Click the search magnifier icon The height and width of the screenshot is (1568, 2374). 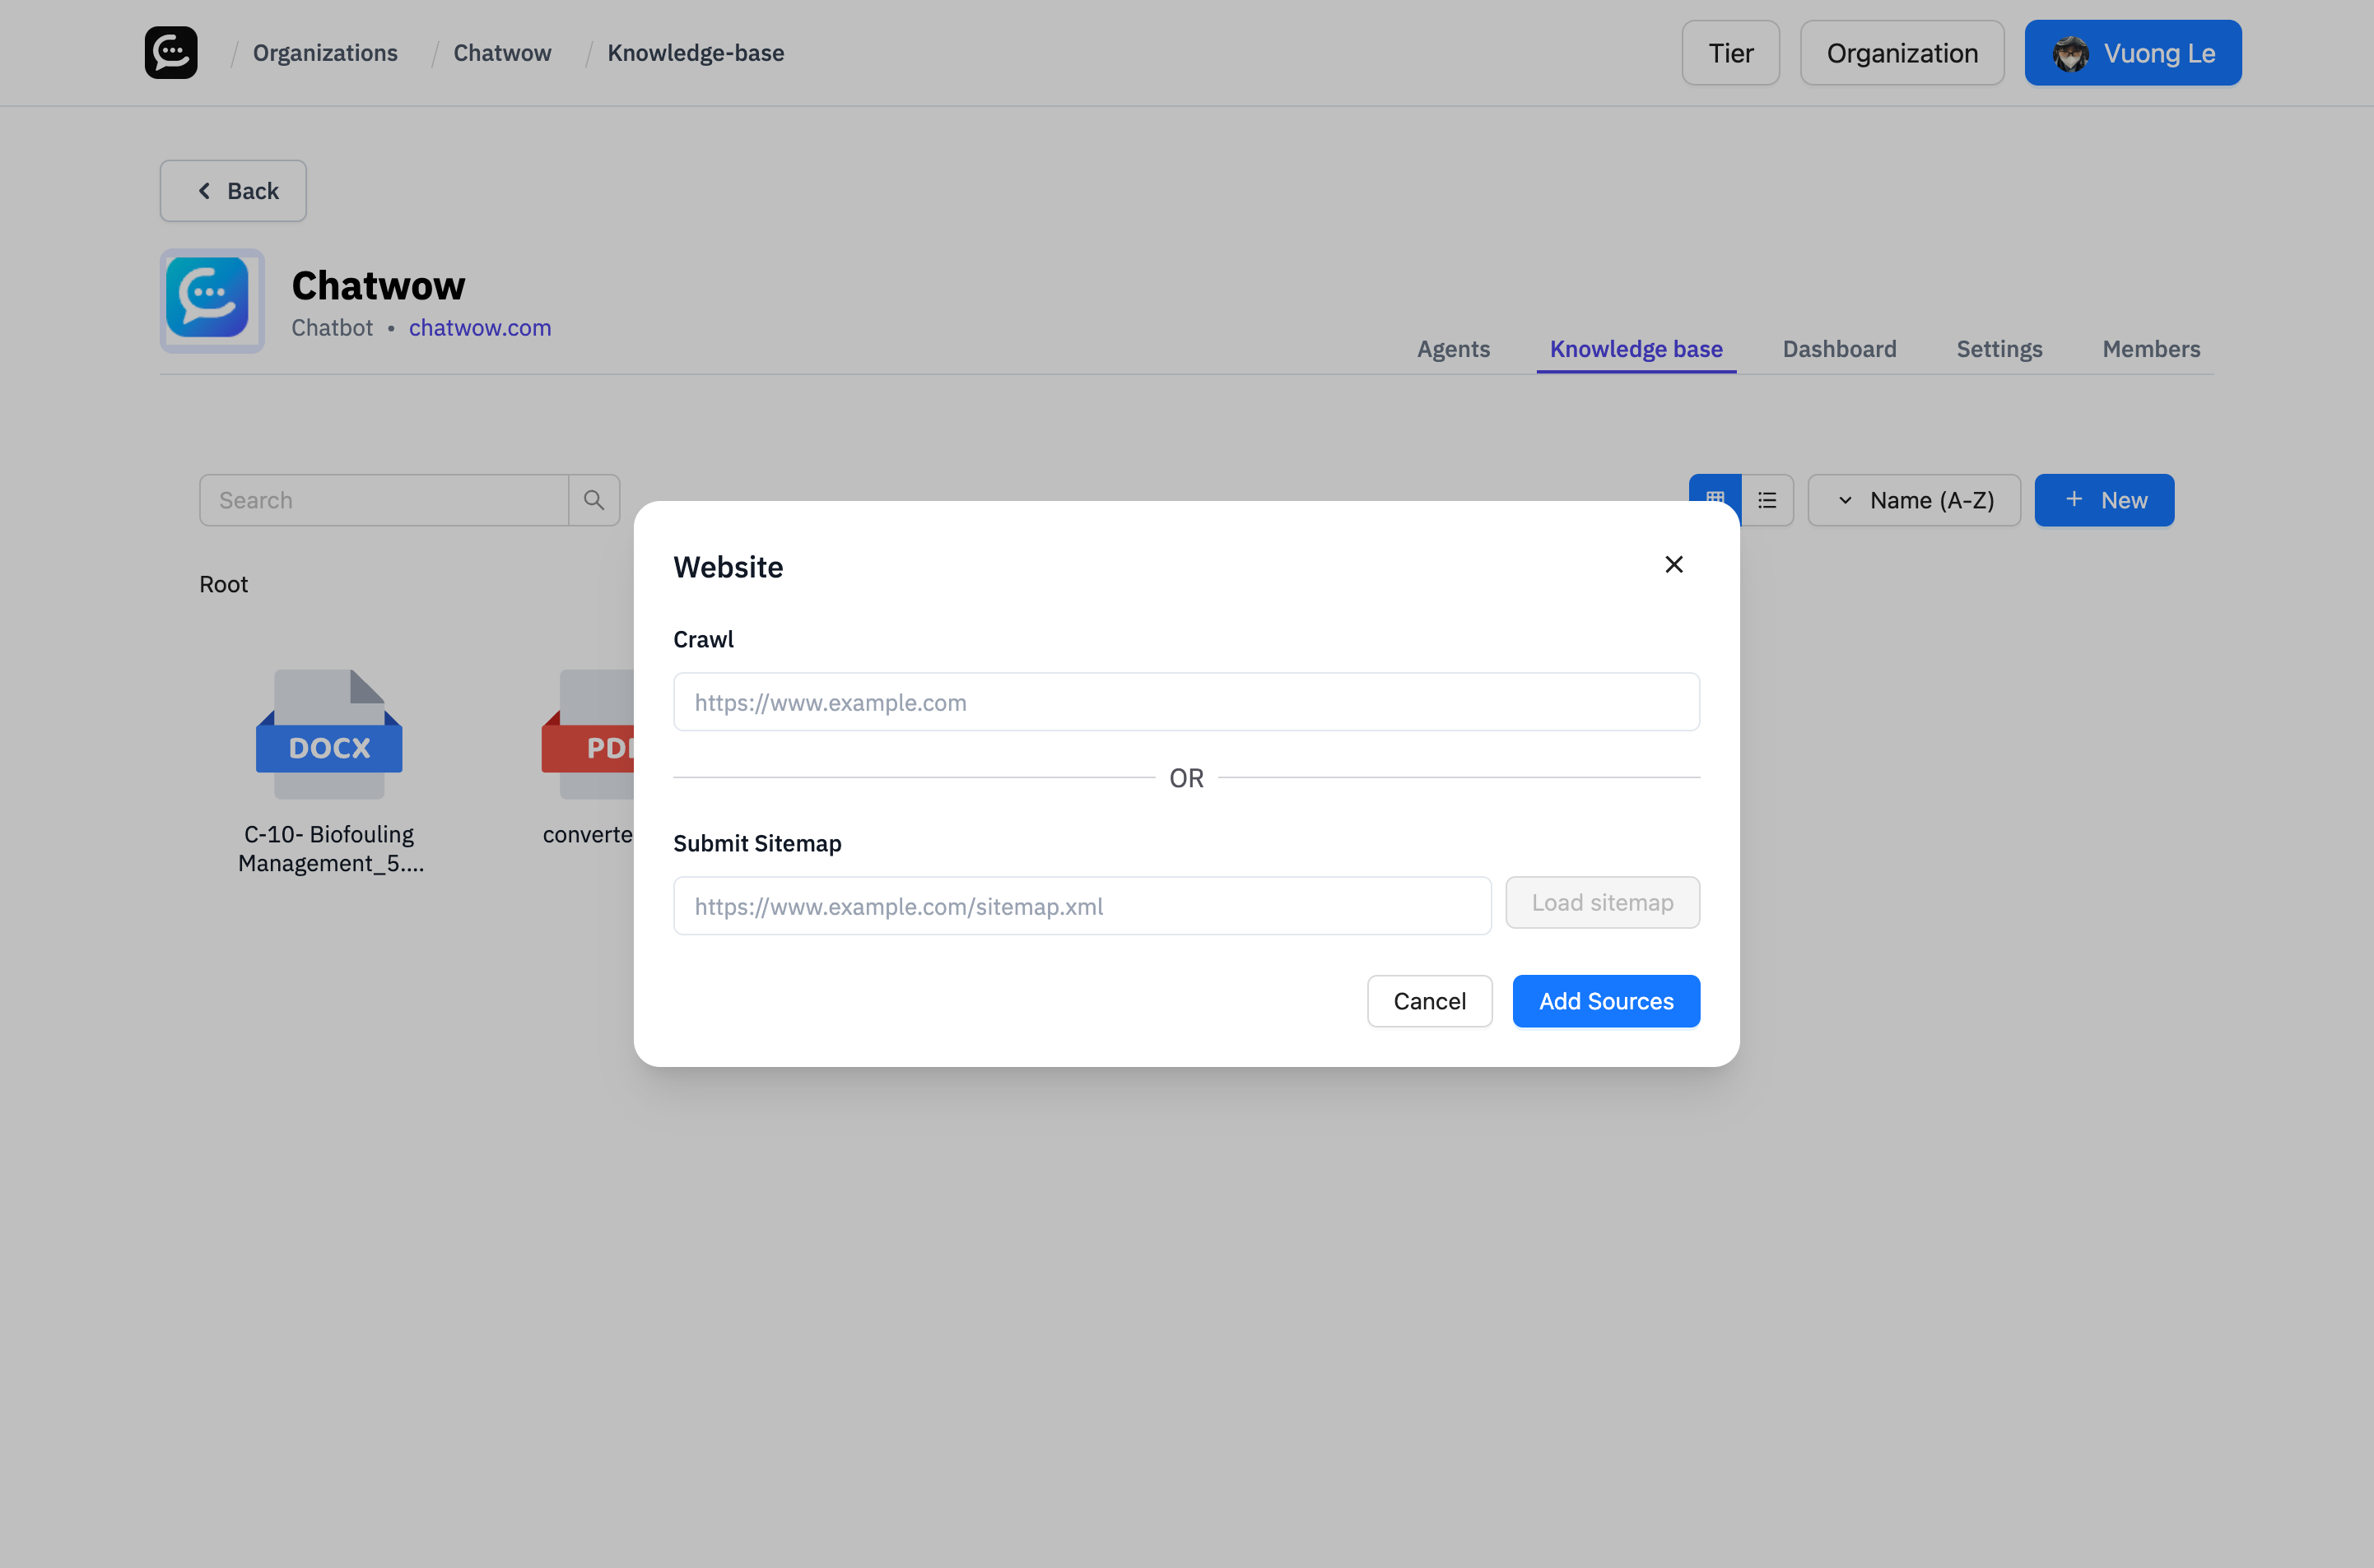594,499
